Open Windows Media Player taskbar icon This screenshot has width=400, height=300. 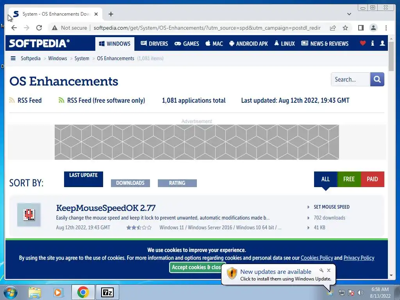click(x=59, y=292)
